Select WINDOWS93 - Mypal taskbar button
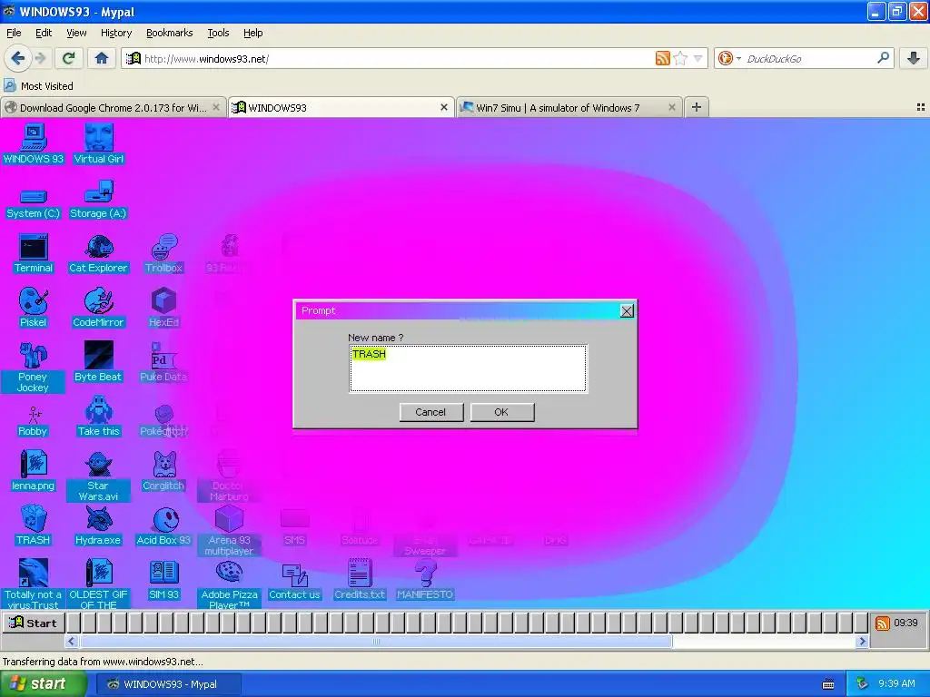Screen dimensions: 930x697 168,684
